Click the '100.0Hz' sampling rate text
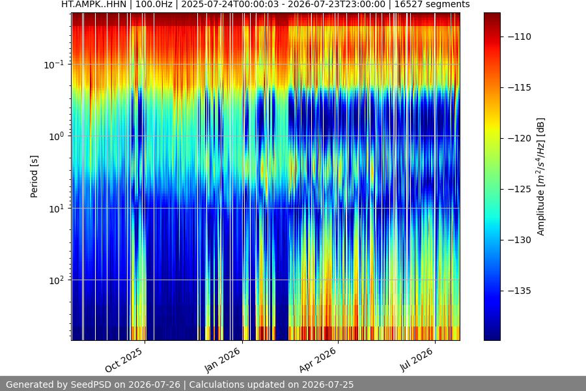This screenshot has width=586, height=391. (154, 5)
